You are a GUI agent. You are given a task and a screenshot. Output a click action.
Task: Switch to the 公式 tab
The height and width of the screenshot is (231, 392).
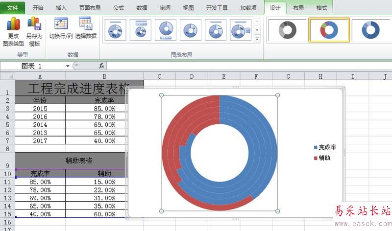(x=119, y=8)
